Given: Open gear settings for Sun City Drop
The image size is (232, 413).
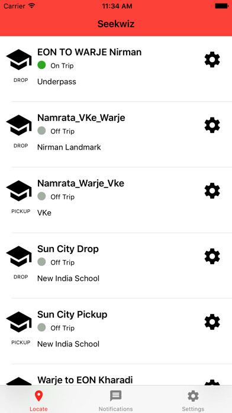Looking at the screenshot, I should coord(212,256).
